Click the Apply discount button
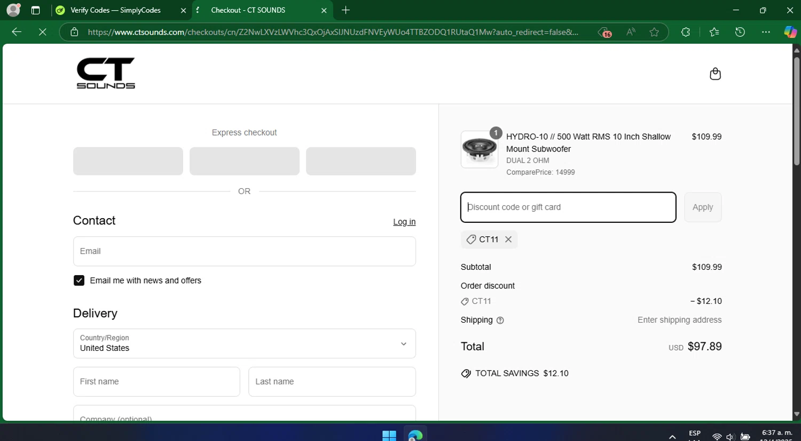 point(703,207)
